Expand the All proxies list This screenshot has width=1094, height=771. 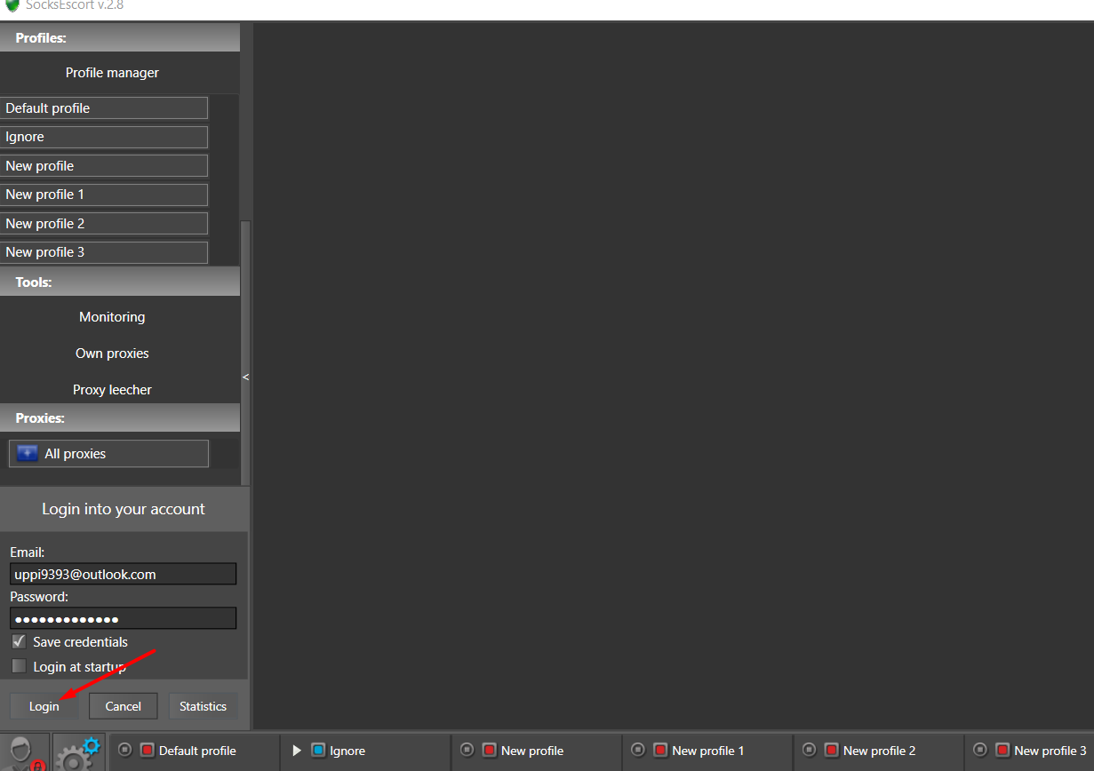tap(108, 454)
